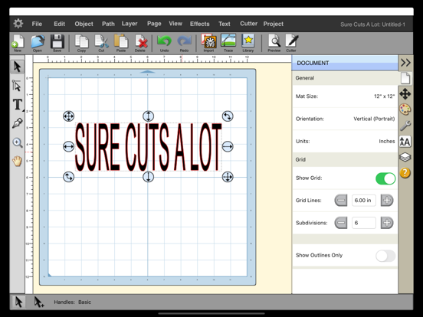This screenshot has height=317, width=423.
Task: Select the arrow selection tool in left toolbar
Action: point(18,67)
